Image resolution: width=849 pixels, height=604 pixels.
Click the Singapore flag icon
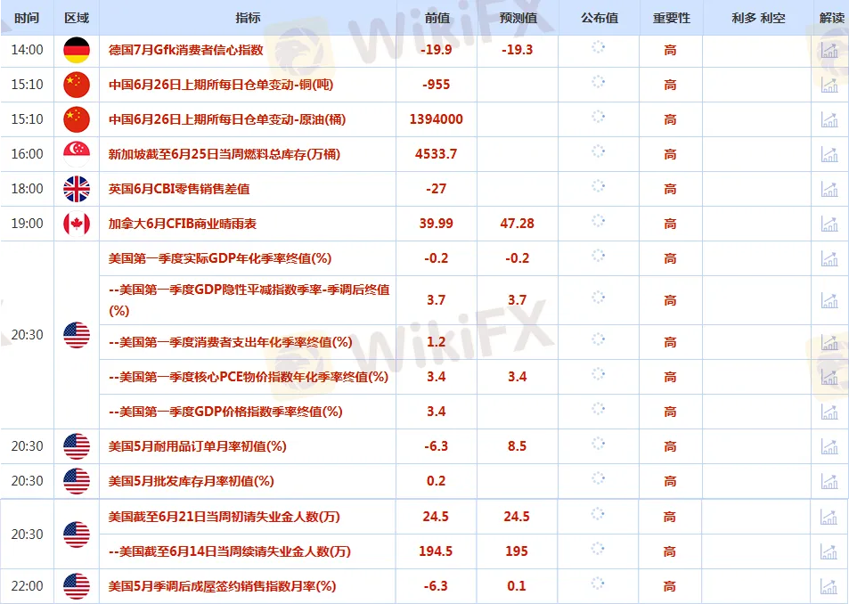tap(77, 154)
